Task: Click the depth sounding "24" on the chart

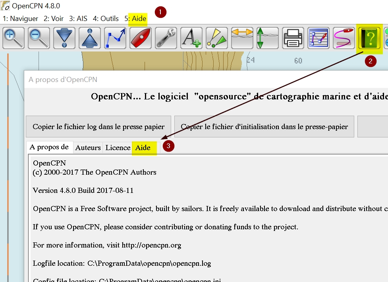Action: tap(251, 60)
